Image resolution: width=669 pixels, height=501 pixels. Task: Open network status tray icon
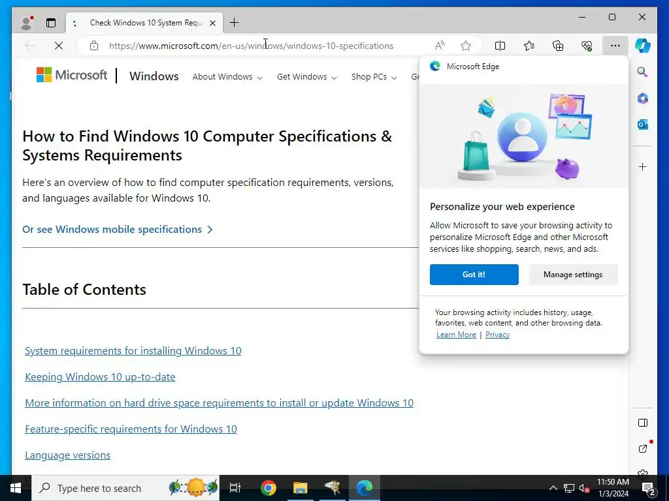(569, 488)
